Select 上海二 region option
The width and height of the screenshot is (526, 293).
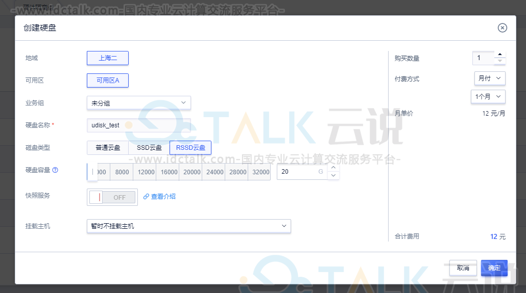tap(108, 58)
